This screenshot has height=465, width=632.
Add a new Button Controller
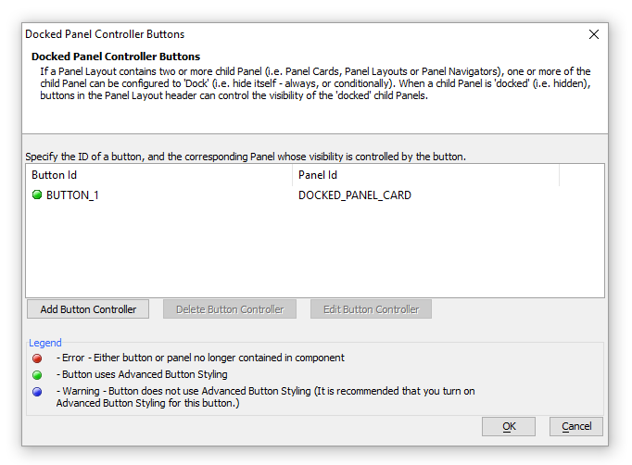coord(88,309)
